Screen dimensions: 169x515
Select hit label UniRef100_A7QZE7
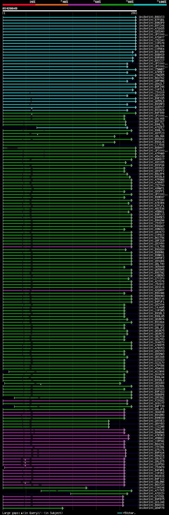click(152, 128)
